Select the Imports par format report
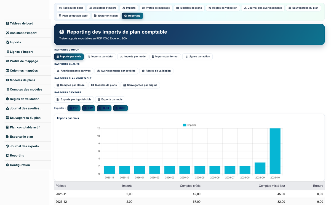 click(x=165, y=57)
